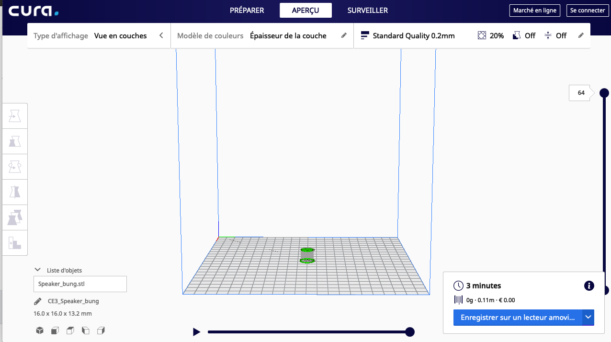Click the support Off icon
Screen dimensions: 611x342
coord(517,35)
